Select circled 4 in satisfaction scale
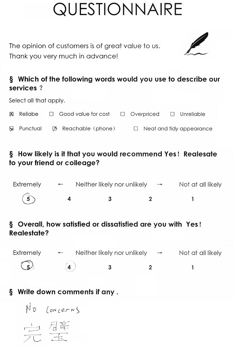The height and width of the screenshot is (347, 234). [70, 267]
